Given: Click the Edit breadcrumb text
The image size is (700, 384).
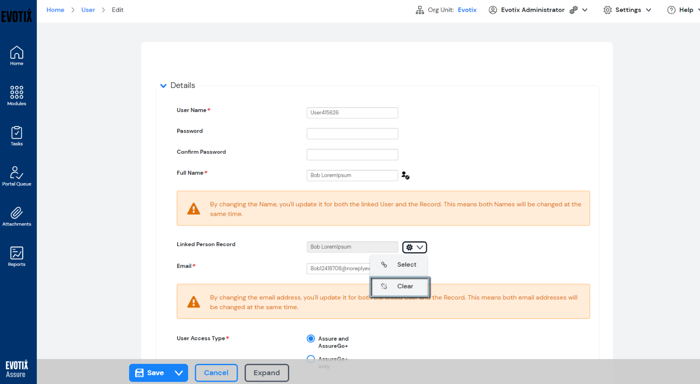Looking at the screenshot, I should click(118, 10).
